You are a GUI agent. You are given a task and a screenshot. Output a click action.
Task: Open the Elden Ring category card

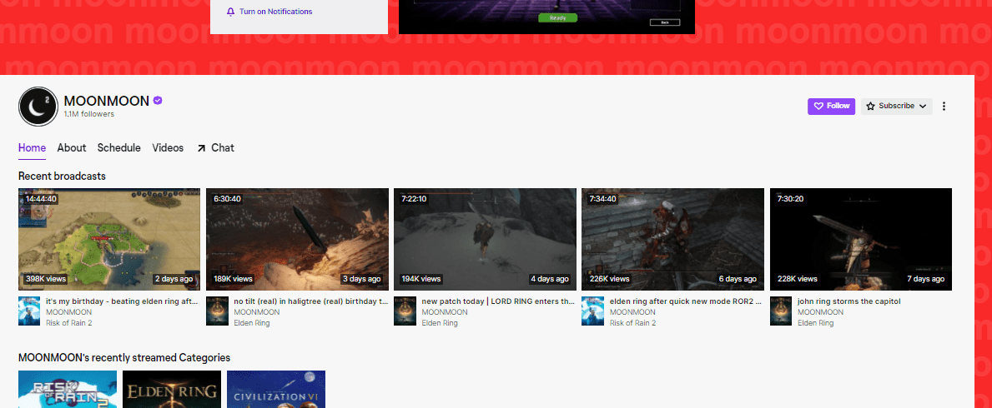click(x=172, y=389)
